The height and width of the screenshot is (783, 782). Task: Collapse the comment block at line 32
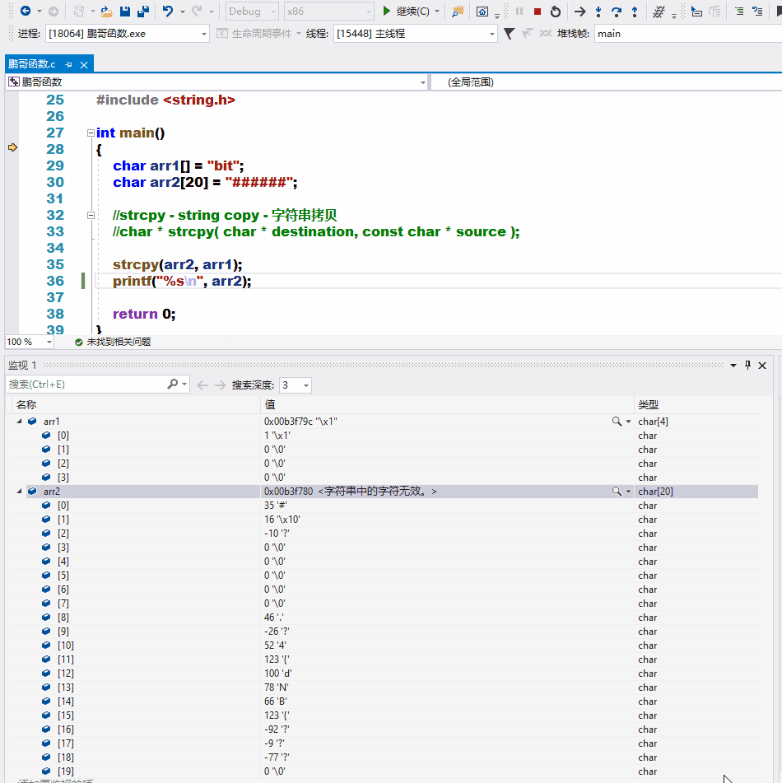(x=91, y=215)
